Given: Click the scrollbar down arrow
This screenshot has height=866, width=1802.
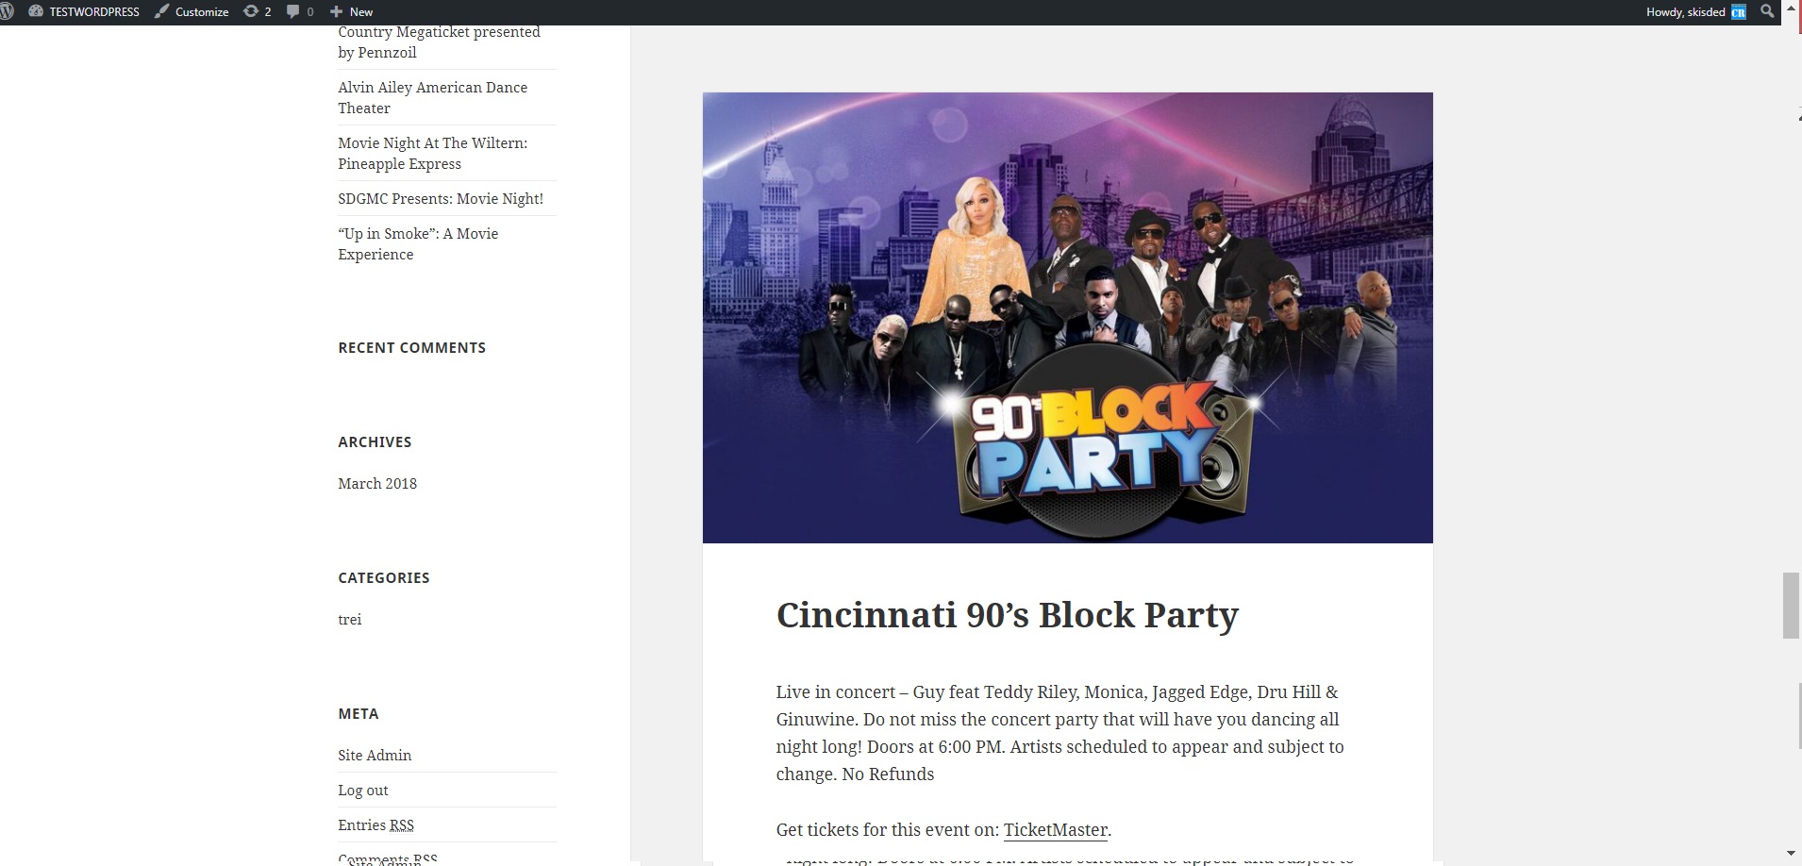Looking at the screenshot, I should click(1791, 855).
